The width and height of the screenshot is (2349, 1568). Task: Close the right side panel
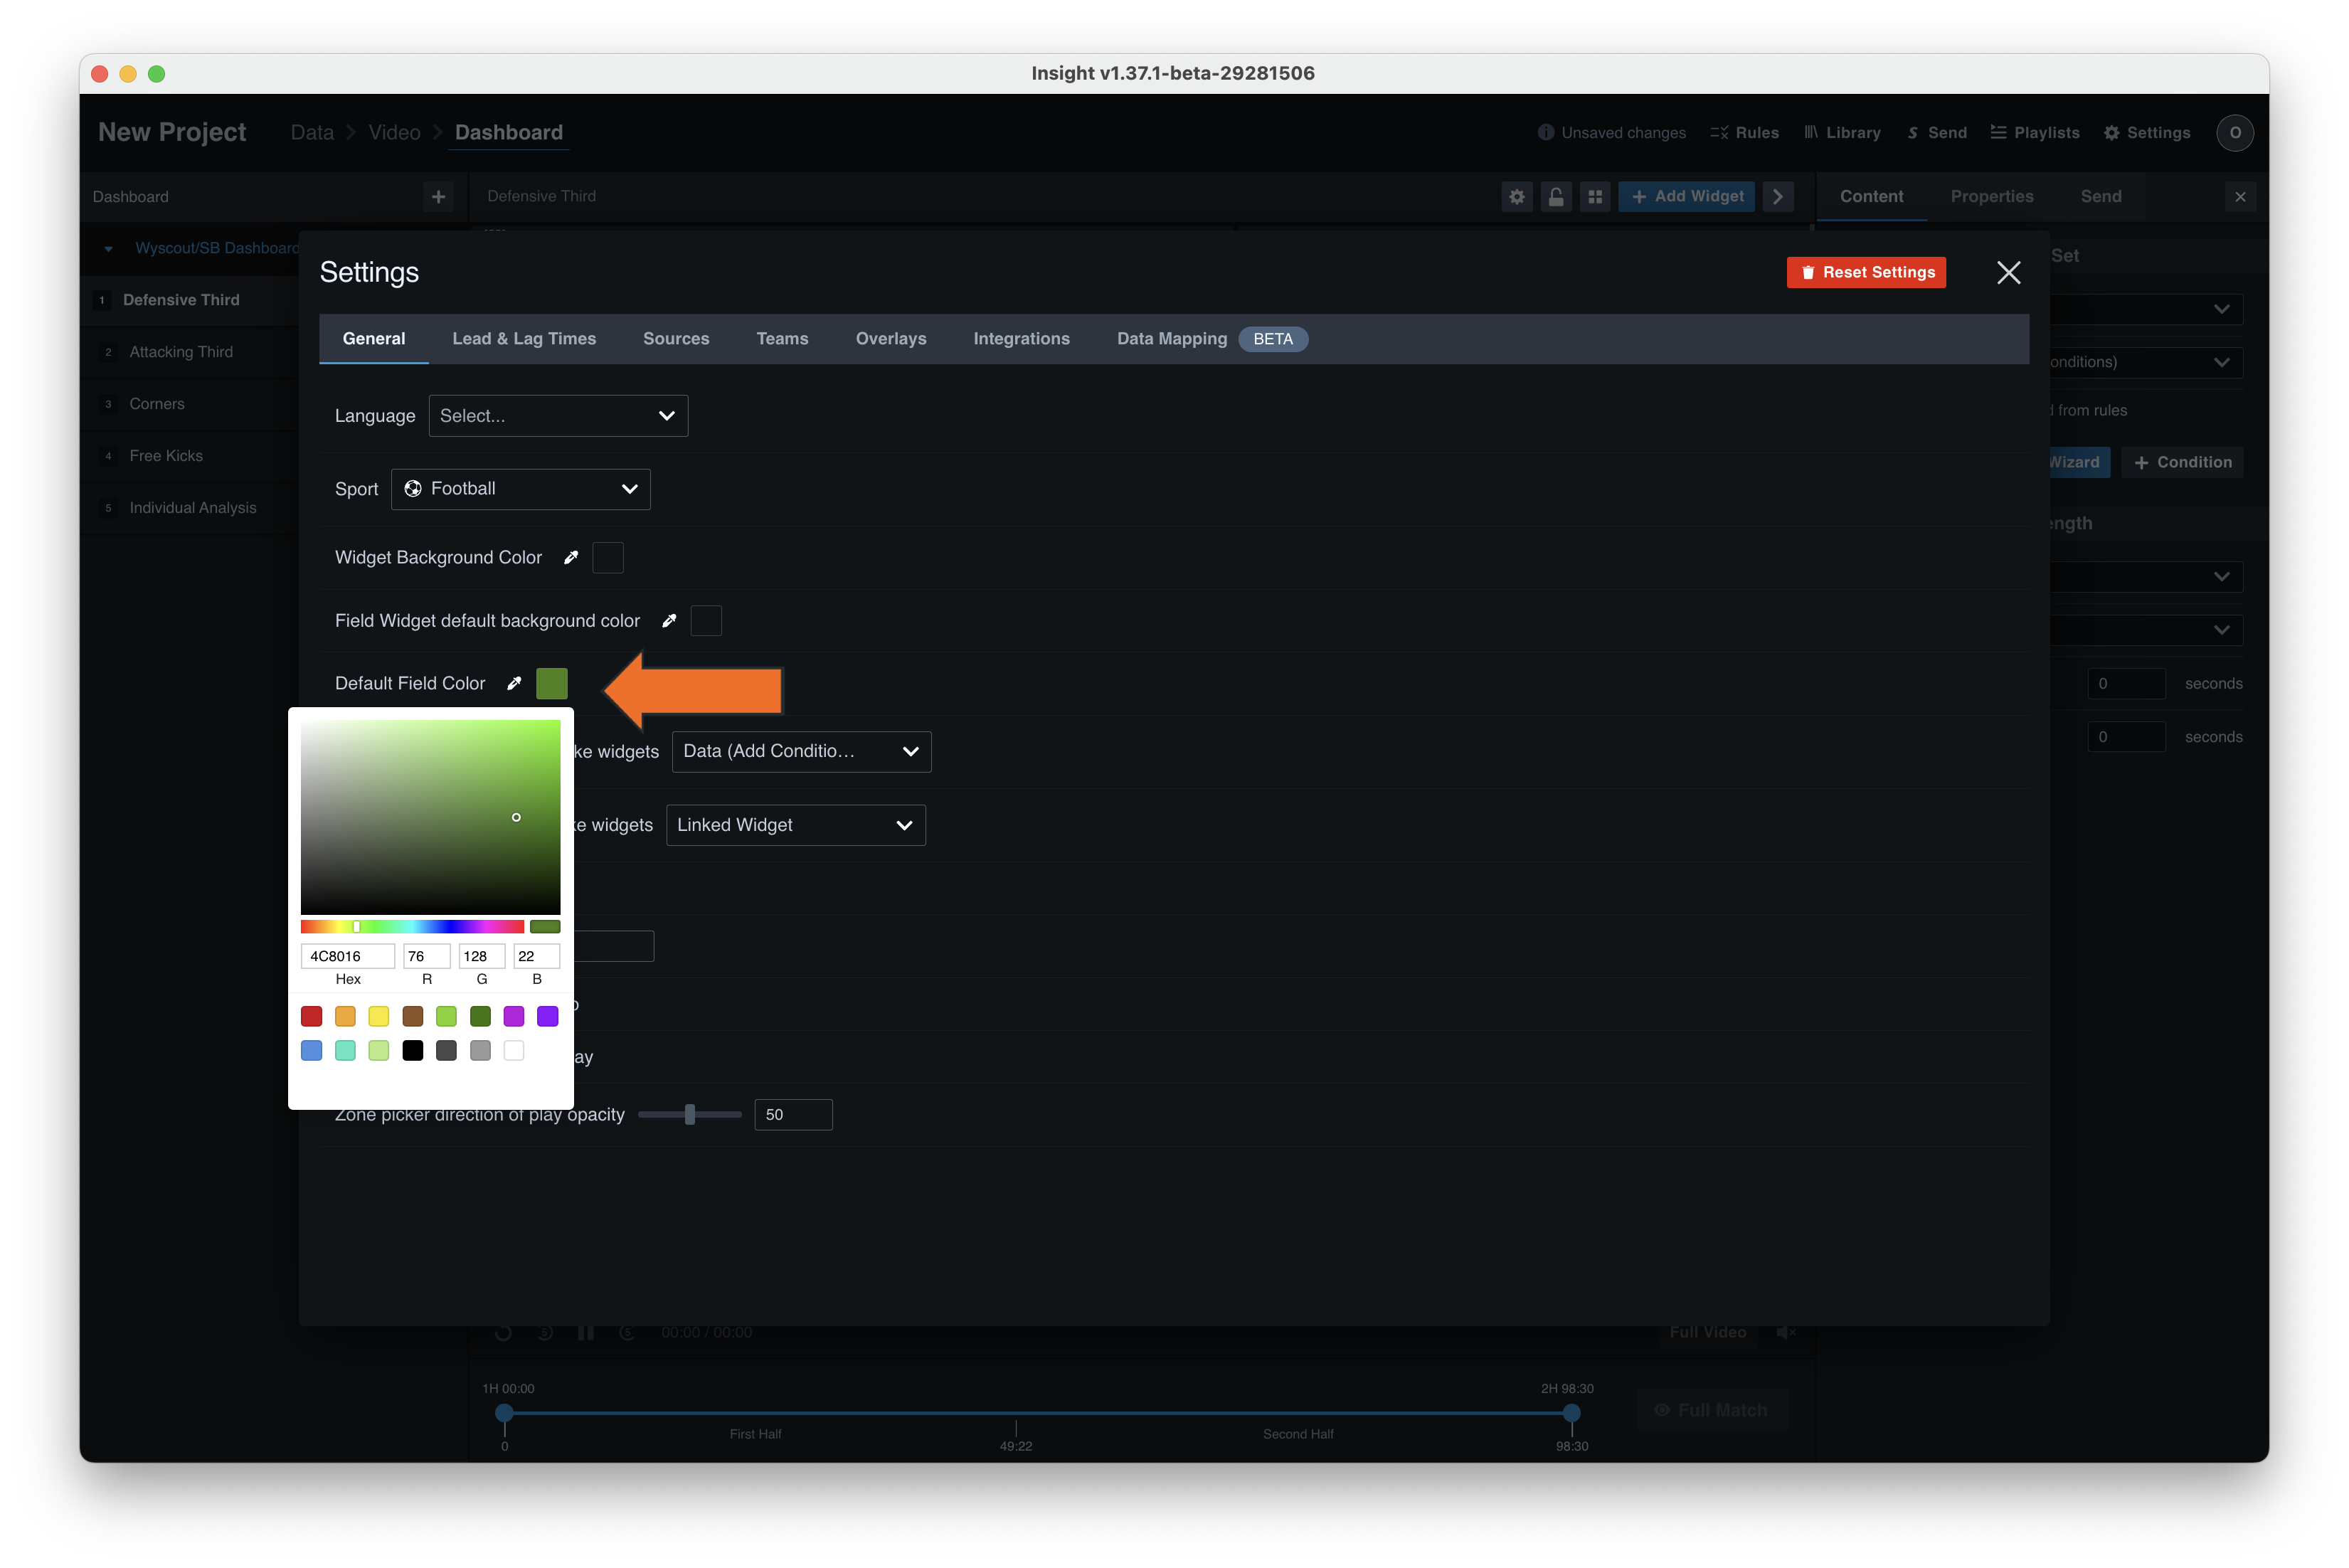(x=2240, y=197)
